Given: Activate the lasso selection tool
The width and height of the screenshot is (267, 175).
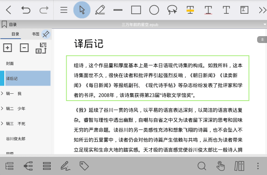Looking at the screenshot, I should 172,10.
